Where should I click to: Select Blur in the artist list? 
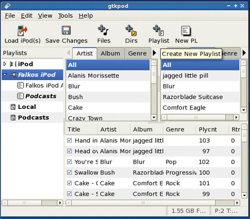click(x=108, y=86)
